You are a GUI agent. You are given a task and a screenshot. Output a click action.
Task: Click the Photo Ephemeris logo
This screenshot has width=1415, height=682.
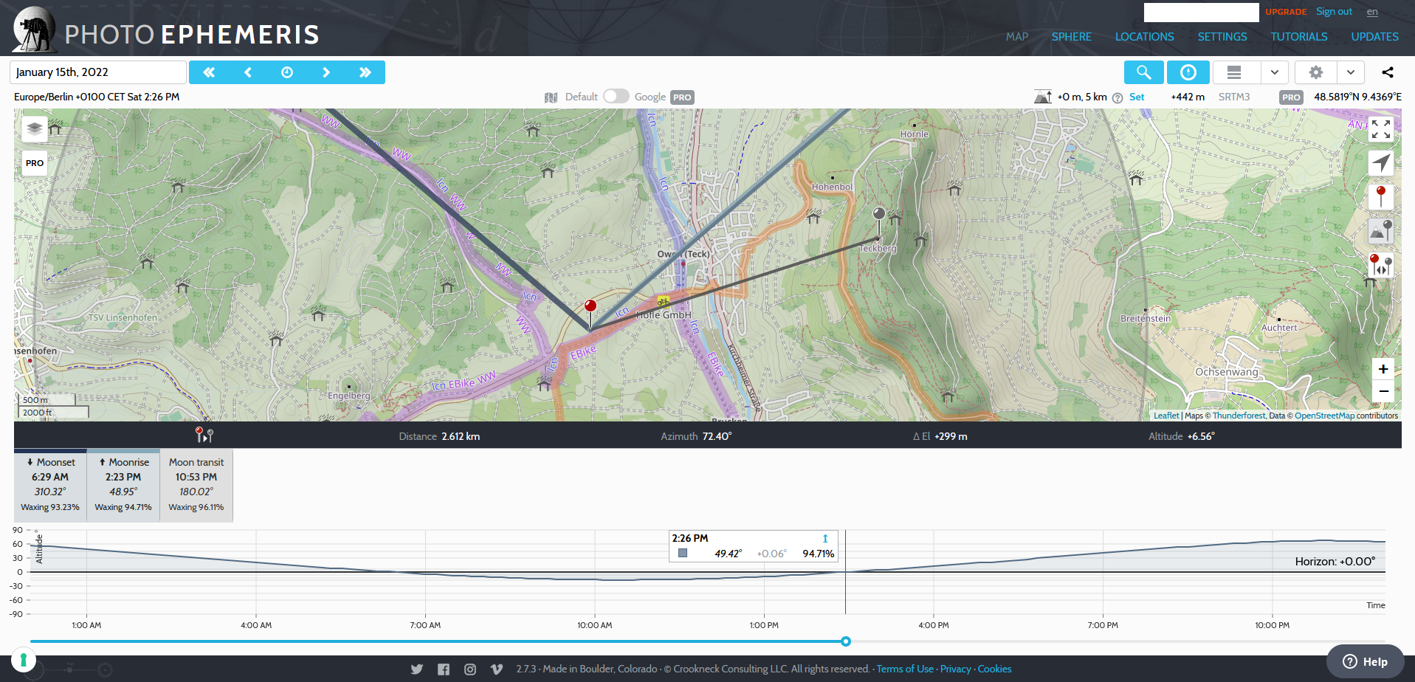[166, 30]
